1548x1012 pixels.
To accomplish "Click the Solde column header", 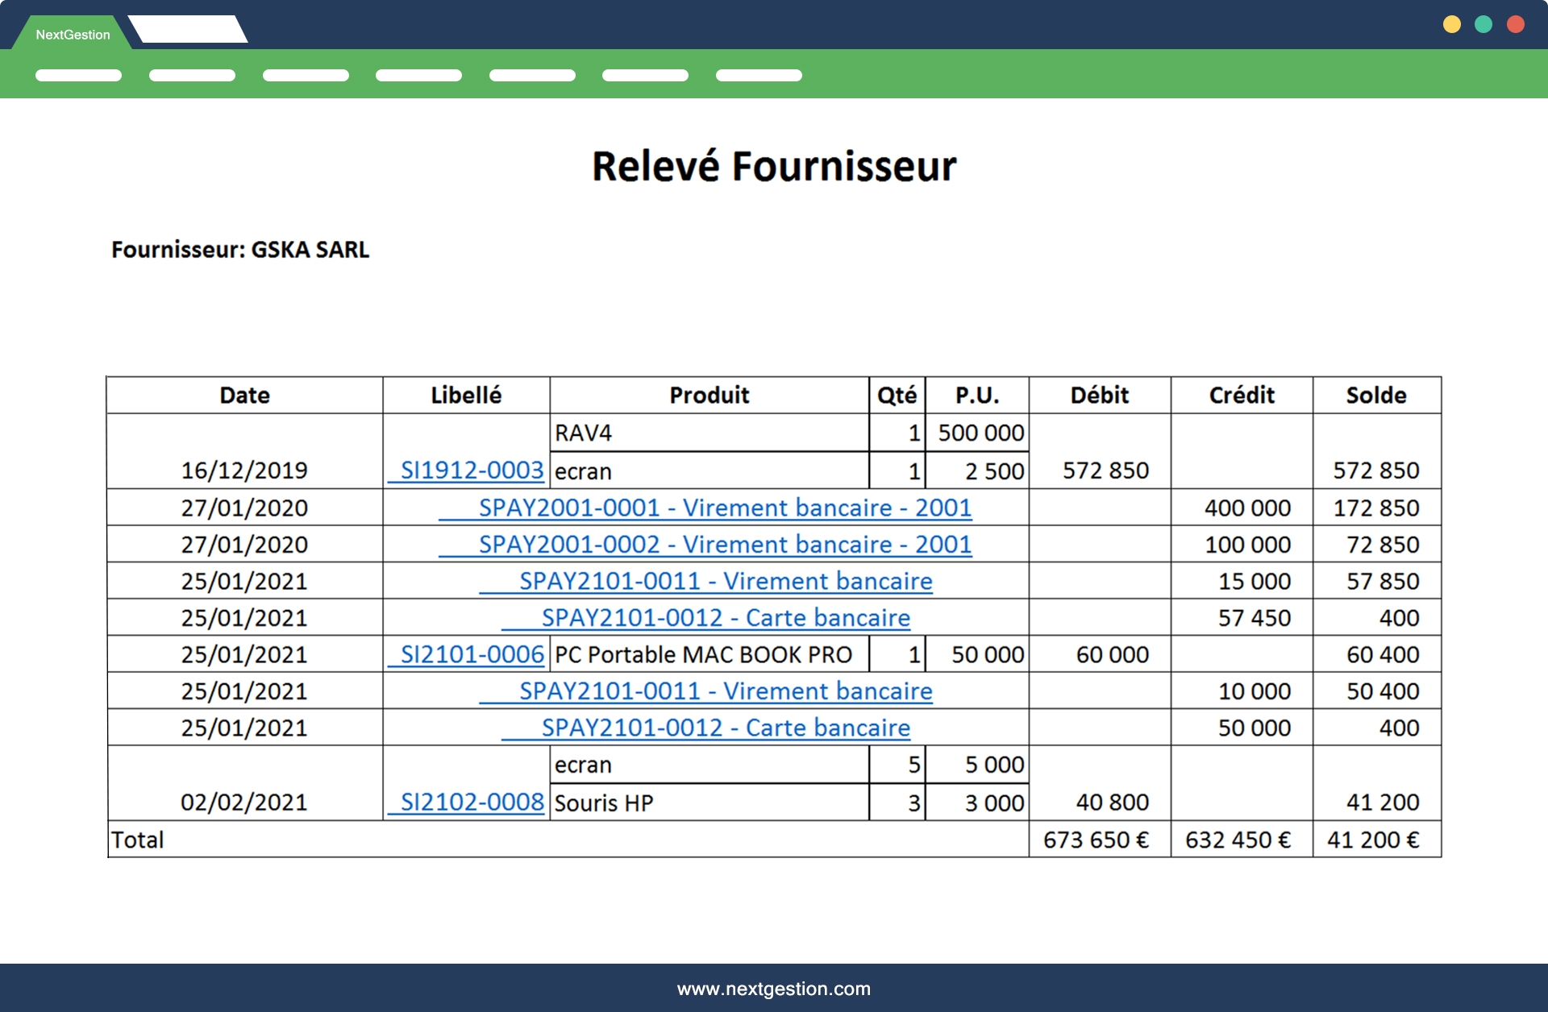I will tap(1375, 396).
